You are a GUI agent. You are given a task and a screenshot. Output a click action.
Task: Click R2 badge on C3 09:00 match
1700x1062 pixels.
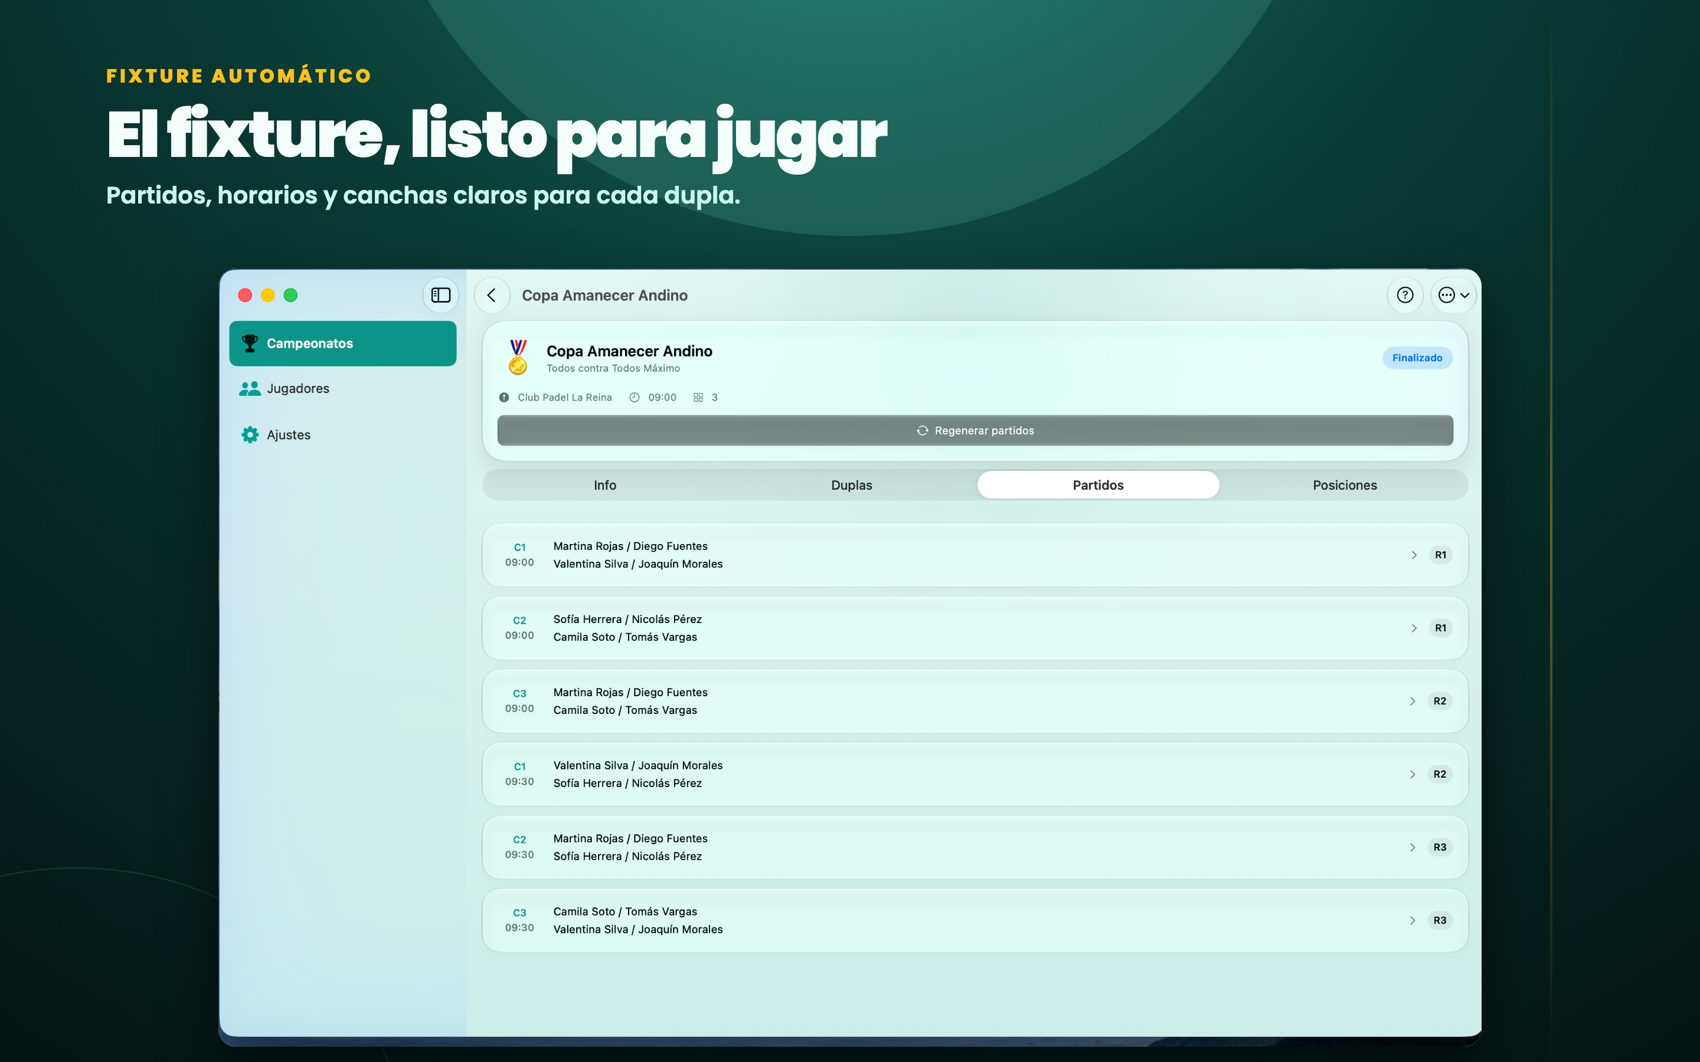(x=1440, y=701)
